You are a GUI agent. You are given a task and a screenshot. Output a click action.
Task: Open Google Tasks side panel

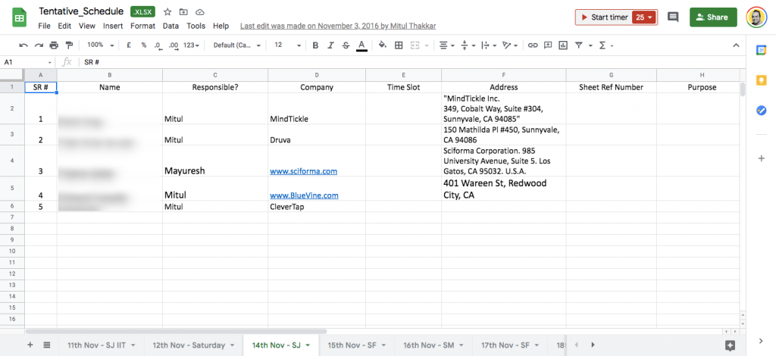(x=761, y=111)
